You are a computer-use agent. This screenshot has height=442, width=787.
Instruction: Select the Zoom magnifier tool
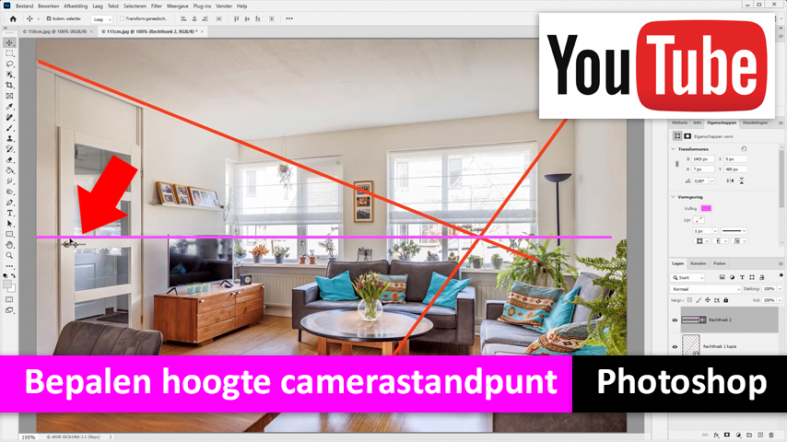(x=9, y=255)
